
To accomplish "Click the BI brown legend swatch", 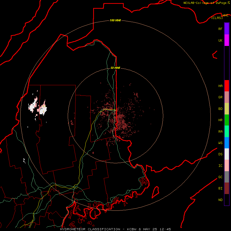I will (x=227, y=188).
